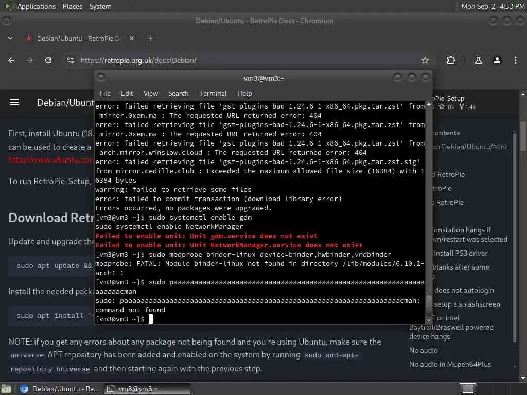Open the RetroPie docs hamburger menu
The width and height of the screenshot is (527, 395).
pyautogui.click(x=14, y=102)
